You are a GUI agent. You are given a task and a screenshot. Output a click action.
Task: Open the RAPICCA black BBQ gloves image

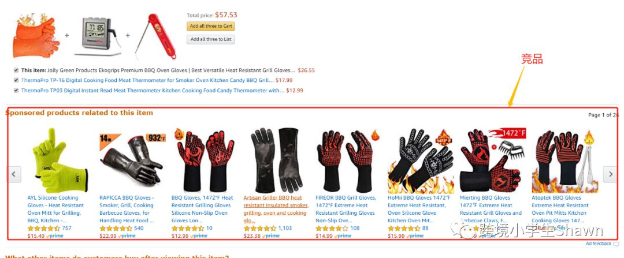tap(132, 160)
